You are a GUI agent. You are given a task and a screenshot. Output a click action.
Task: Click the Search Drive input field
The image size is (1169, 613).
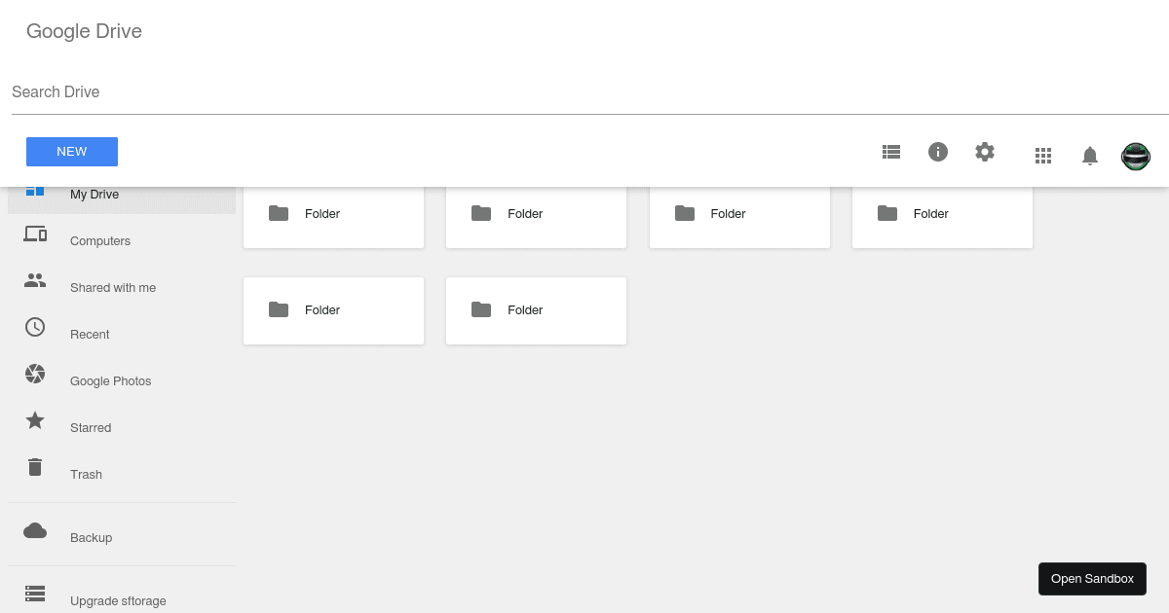390,91
